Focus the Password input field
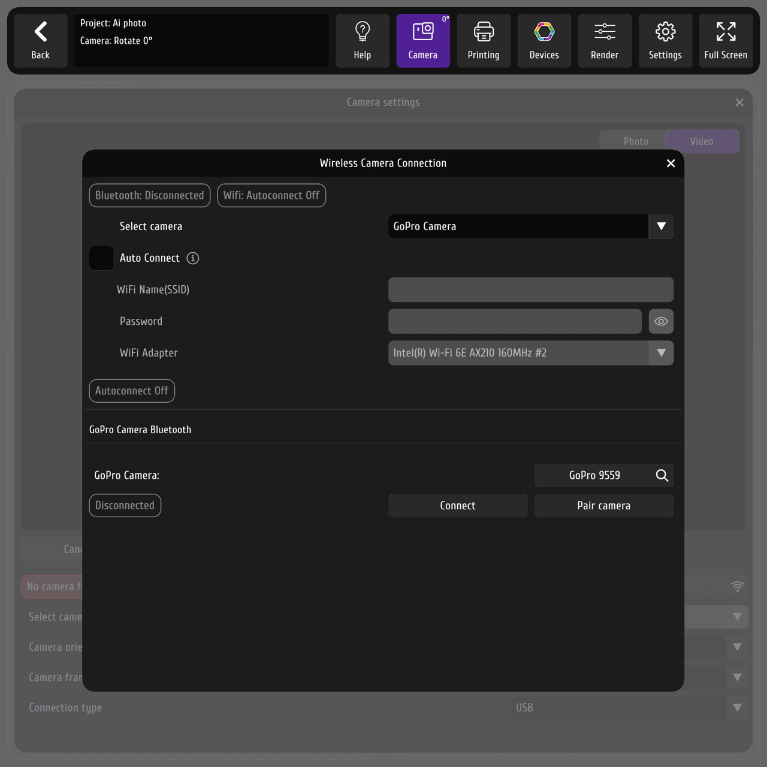This screenshot has width=767, height=767. pyautogui.click(x=515, y=321)
